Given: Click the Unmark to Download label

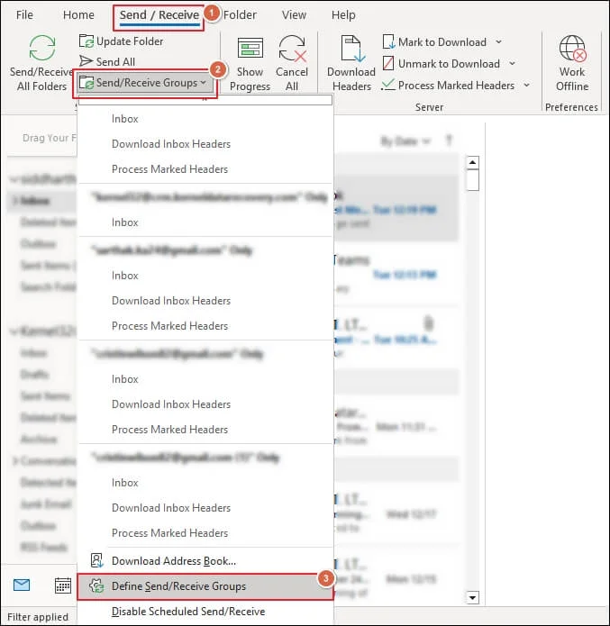Looking at the screenshot, I should (449, 63).
